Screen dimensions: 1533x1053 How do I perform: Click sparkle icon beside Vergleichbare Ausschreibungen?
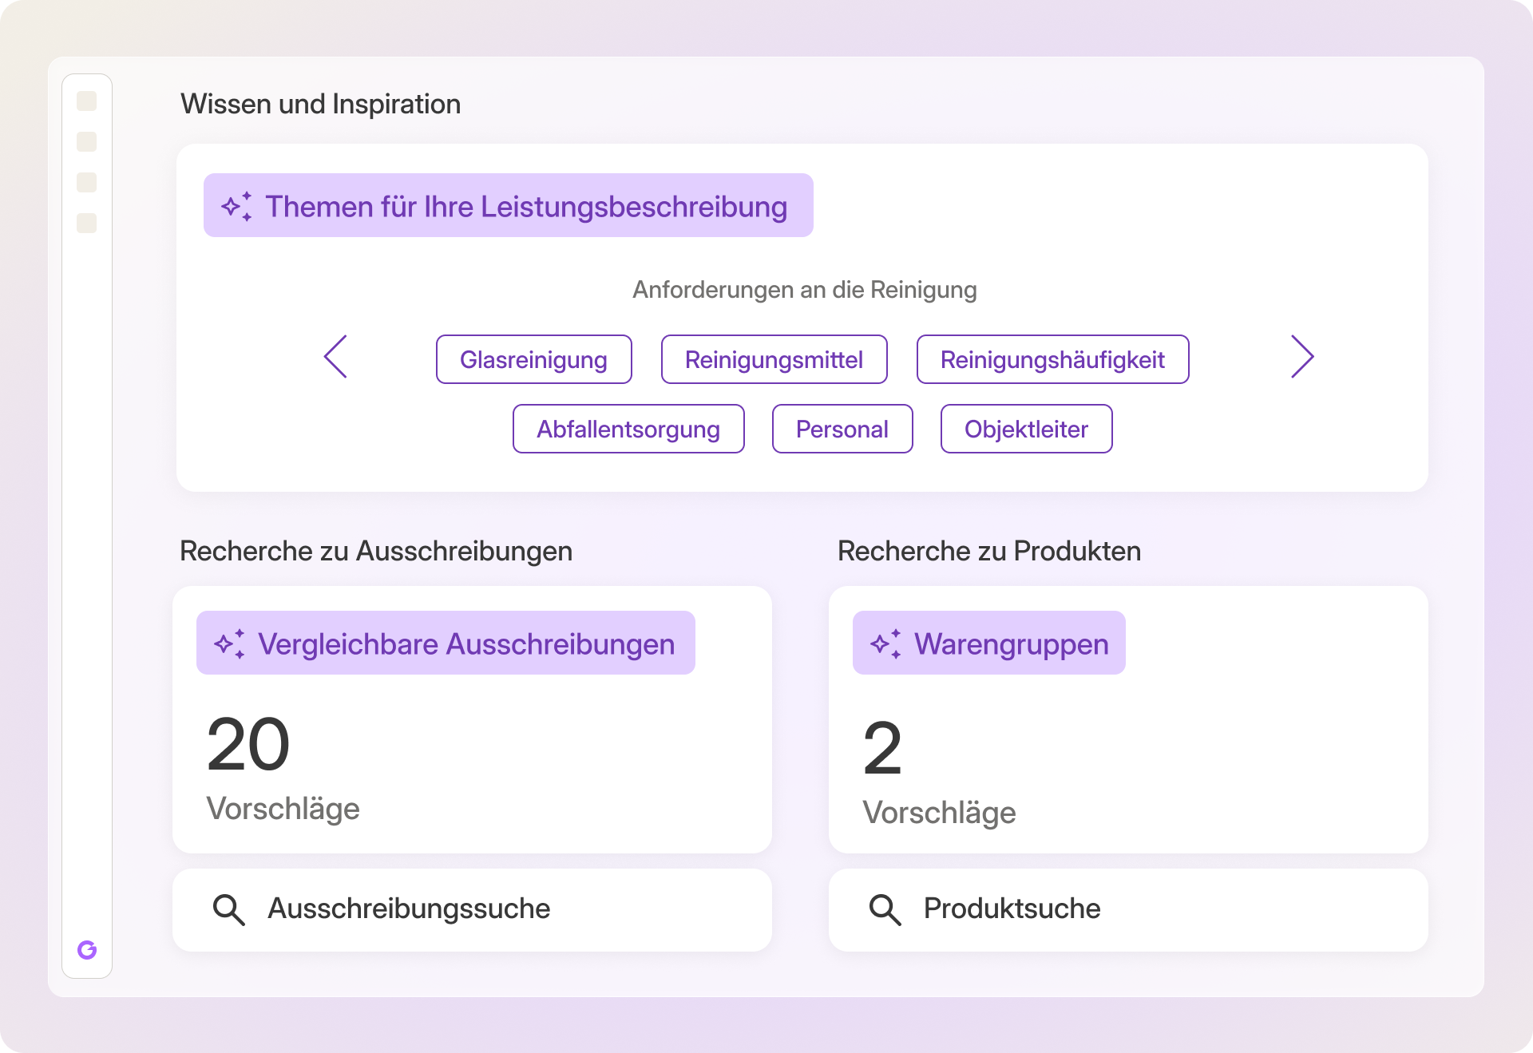tap(230, 644)
